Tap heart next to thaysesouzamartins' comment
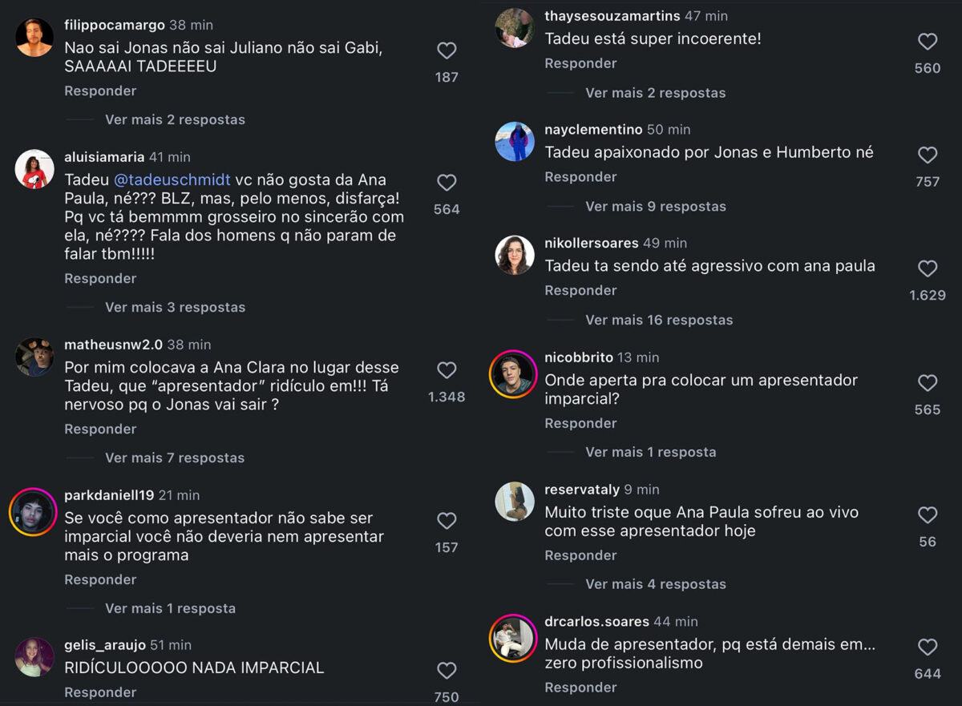962x706 pixels. tap(928, 42)
